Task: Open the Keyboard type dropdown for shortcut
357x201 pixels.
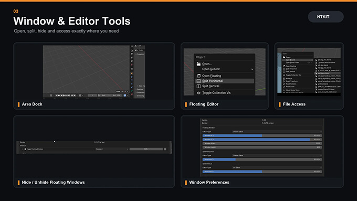Action: pos(112,149)
